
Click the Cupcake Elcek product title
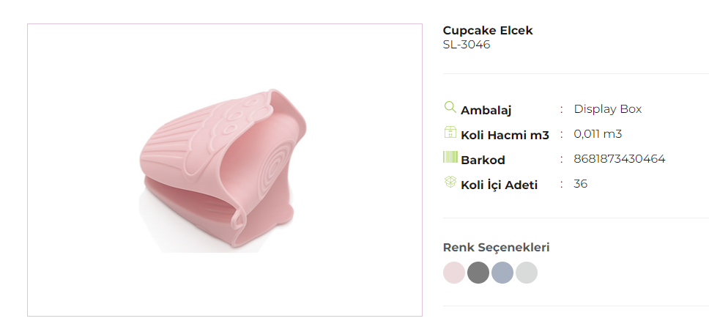click(x=488, y=31)
